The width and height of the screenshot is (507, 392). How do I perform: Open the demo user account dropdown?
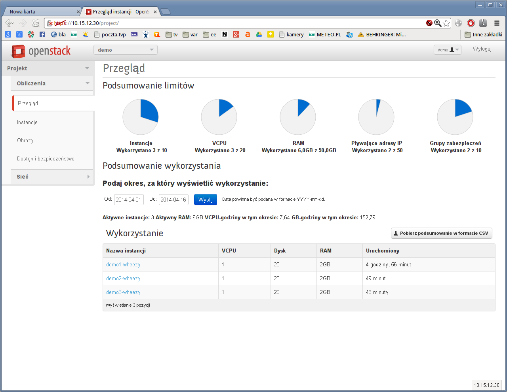coord(448,50)
